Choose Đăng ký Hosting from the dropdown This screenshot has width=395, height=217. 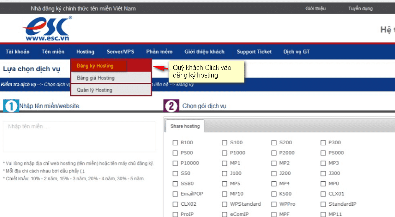point(95,66)
